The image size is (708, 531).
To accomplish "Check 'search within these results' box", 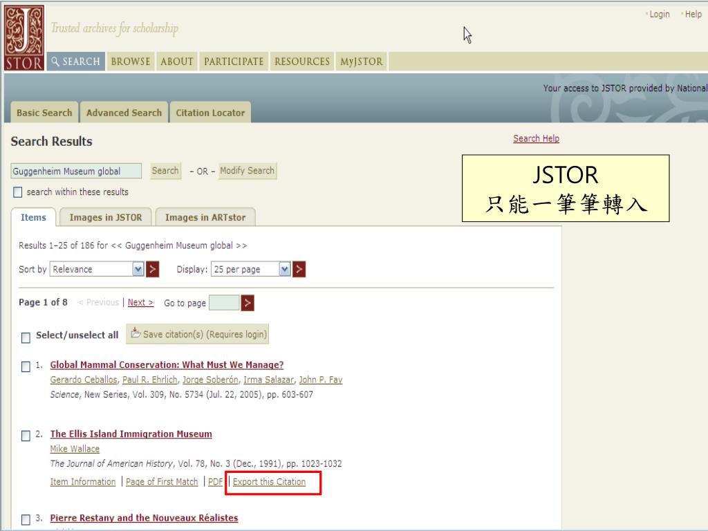I will [17, 192].
